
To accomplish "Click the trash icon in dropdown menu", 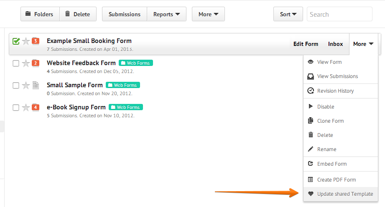I will tap(311, 135).
